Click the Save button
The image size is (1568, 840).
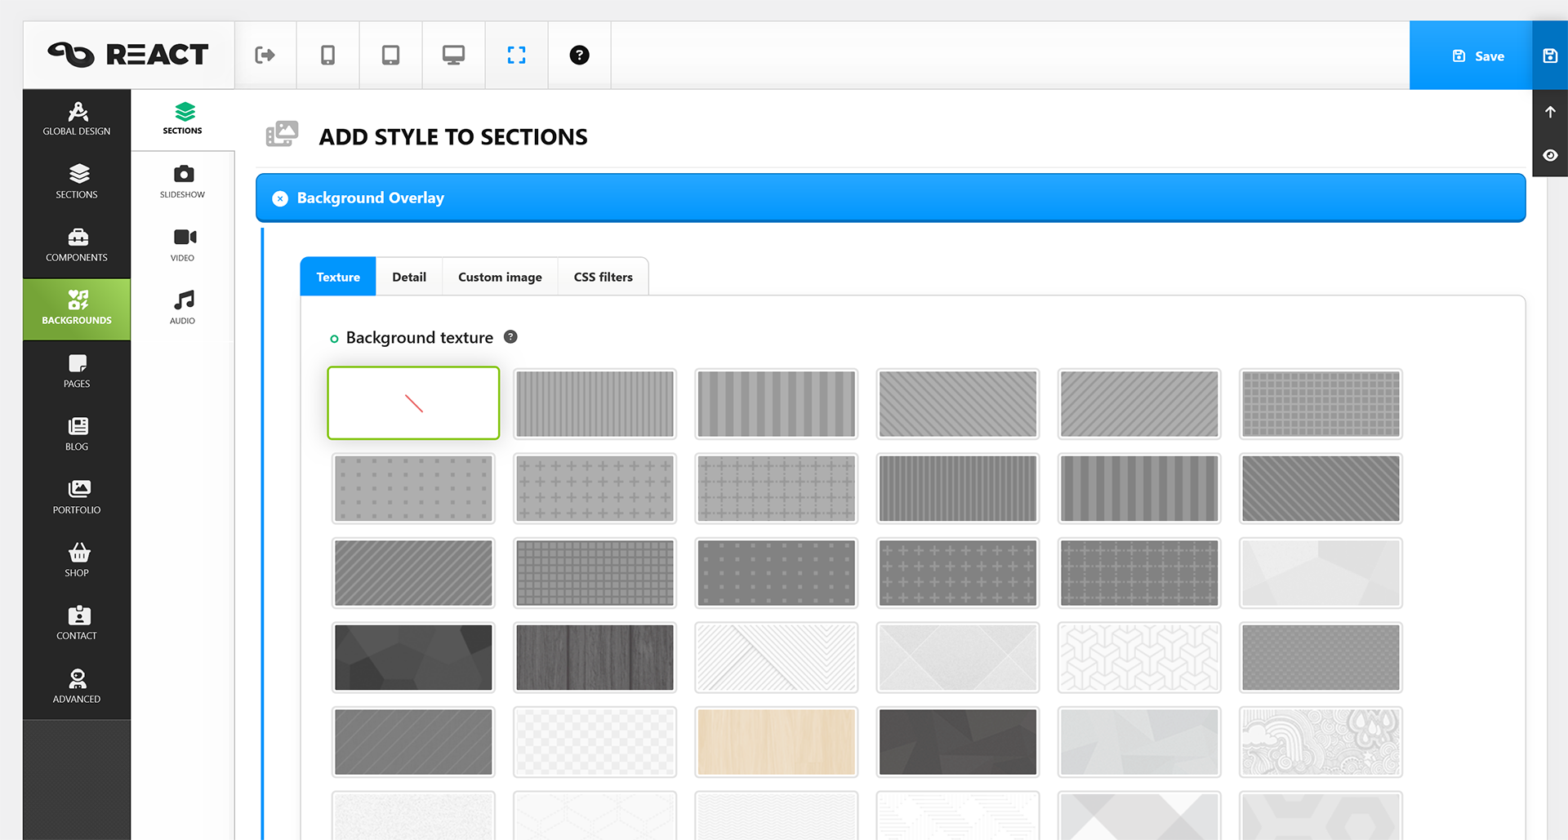[1480, 56]
